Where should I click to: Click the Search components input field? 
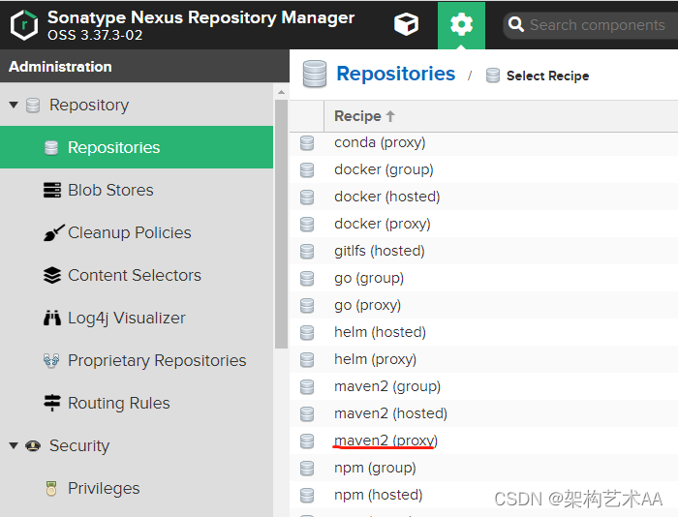(597, 25)
